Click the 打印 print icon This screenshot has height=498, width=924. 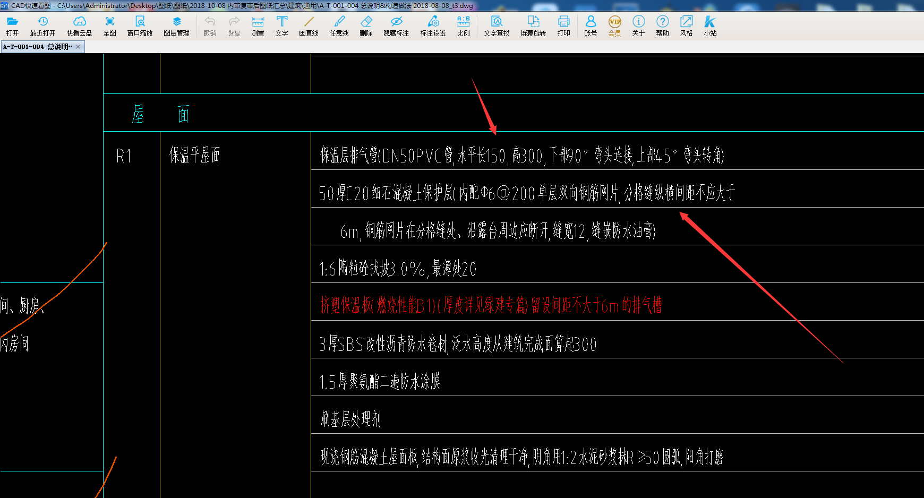tap(564, 25)
